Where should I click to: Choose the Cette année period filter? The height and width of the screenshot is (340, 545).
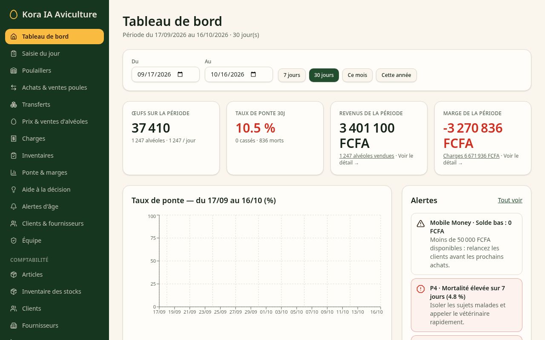coord(396,75)
